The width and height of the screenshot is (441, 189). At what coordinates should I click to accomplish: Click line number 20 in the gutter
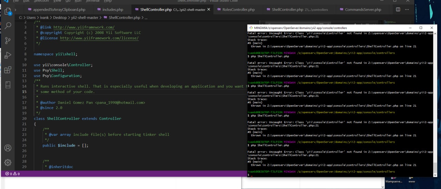[24, 118]
